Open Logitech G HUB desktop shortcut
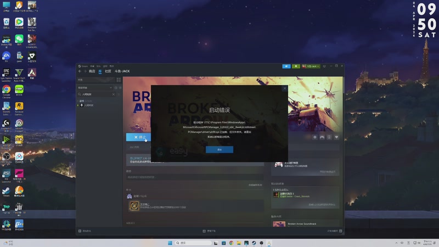Viewport: 439px width, 247px height. pos(6,125)
